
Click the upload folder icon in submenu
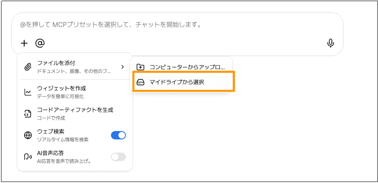pos(140,67)
